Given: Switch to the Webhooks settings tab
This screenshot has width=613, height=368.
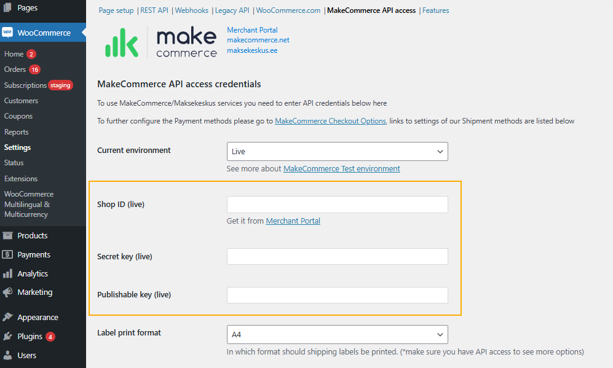Looking at the screenshot, I should pyautogui.click(x=192, y=10).
